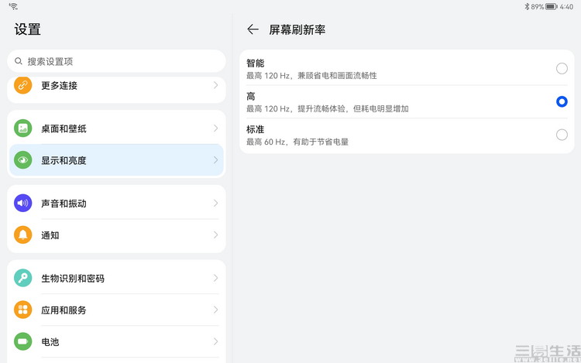581x363 pixels.
Task: Open 声音和振动 via its right chevron
Action: [x=215, y=204]
